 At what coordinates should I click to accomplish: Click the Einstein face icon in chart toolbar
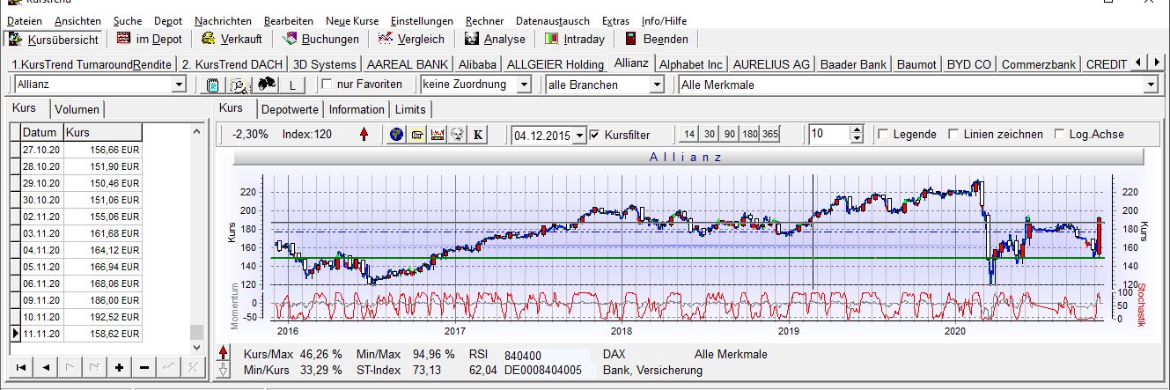pos(456,135)
